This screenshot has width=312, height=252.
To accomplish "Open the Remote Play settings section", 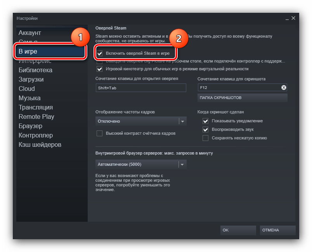I will [36, 116].
